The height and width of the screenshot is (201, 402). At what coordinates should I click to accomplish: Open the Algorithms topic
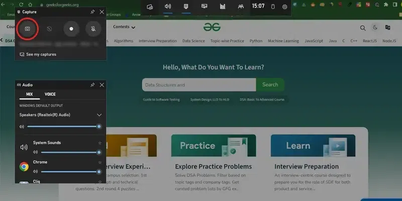[124, 41]
